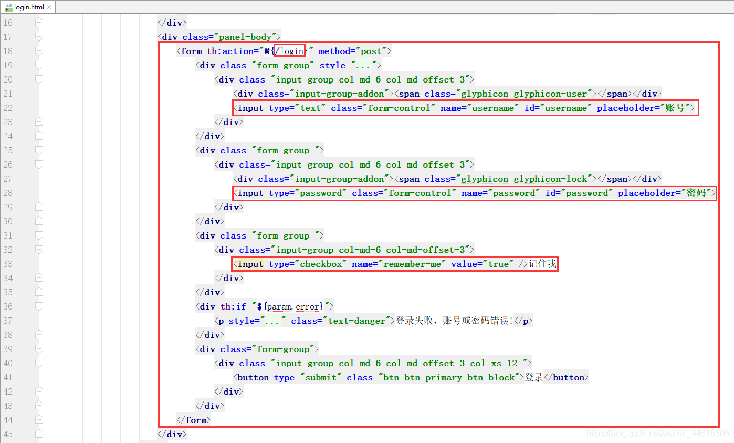Collapse the fold marker on line 31
734x443 pixels.
tap(39, 235)
